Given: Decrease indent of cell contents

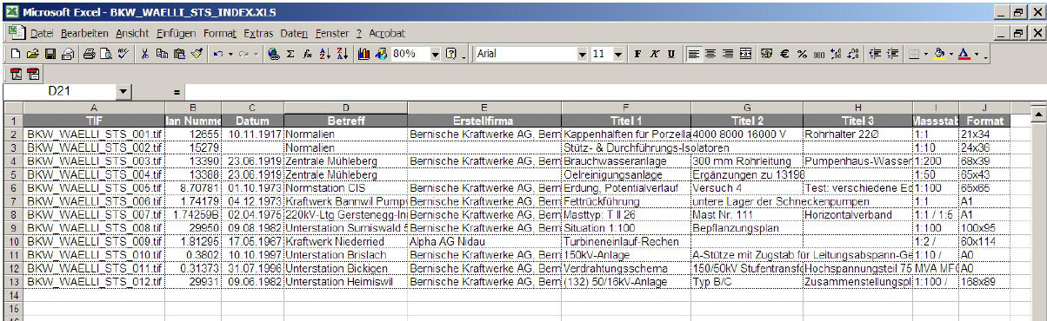Looking at the screenshot, I should pyautogui.click(x=875, y=54).
